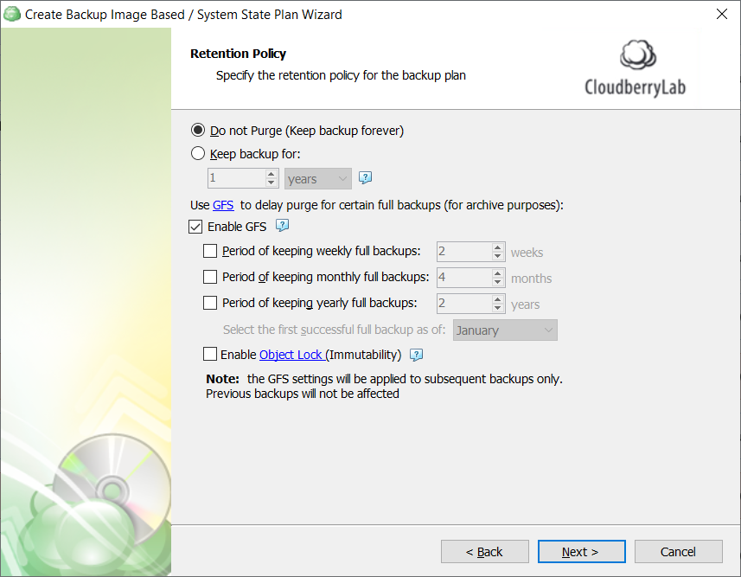Open help icon beside Enable GFS
The height and width of the screenshot is (577, 741).
click(282, 226)
